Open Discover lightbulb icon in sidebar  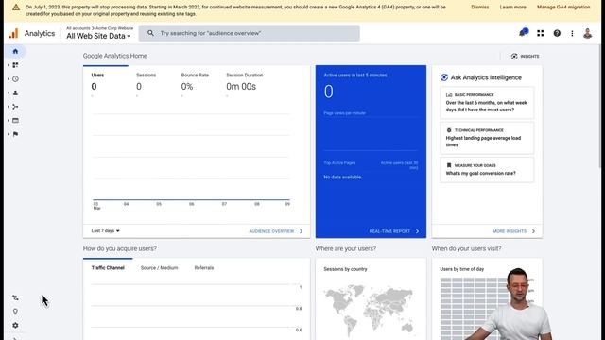(15, 312)
